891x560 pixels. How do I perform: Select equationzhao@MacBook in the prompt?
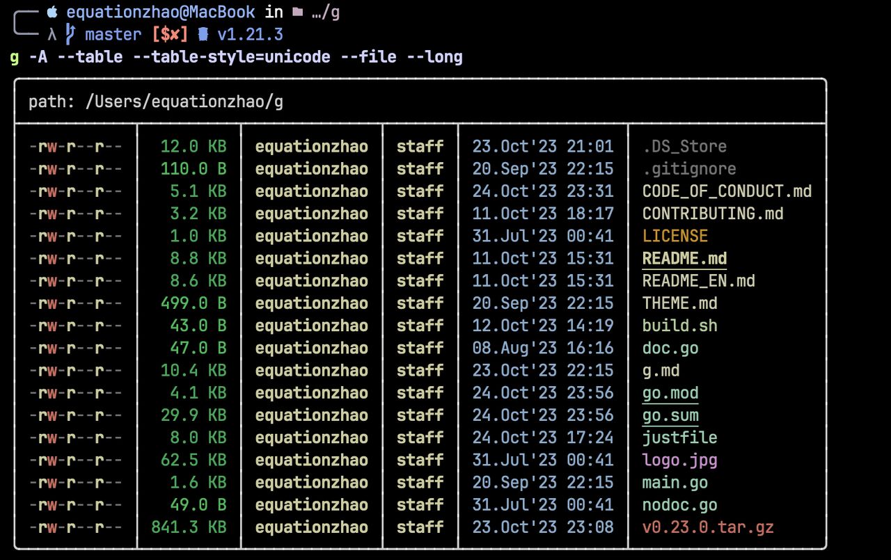point(161,13)
